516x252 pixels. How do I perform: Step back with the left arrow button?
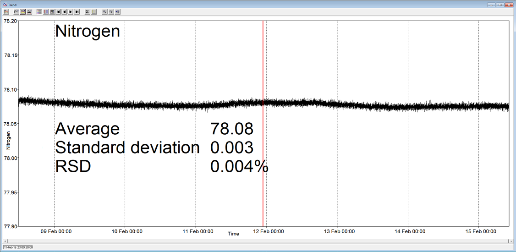[x=65, y=12]
